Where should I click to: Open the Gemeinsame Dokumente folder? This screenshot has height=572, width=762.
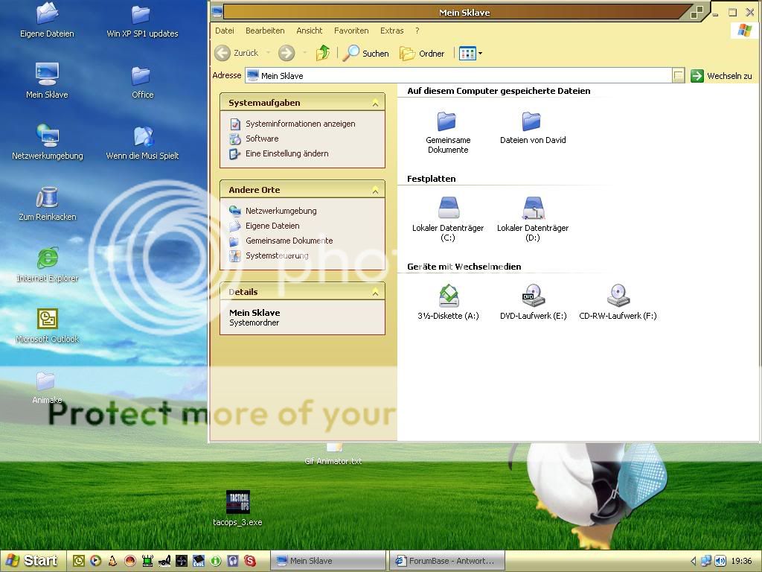tap(447, 121)
